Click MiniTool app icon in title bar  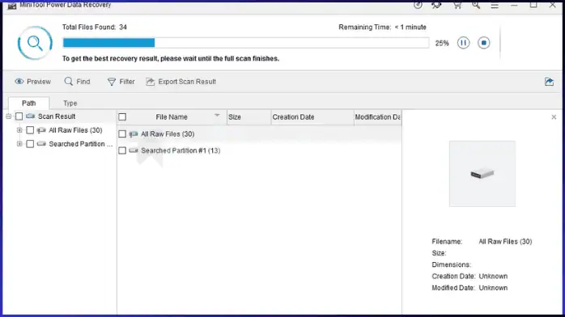coord(12,5)
